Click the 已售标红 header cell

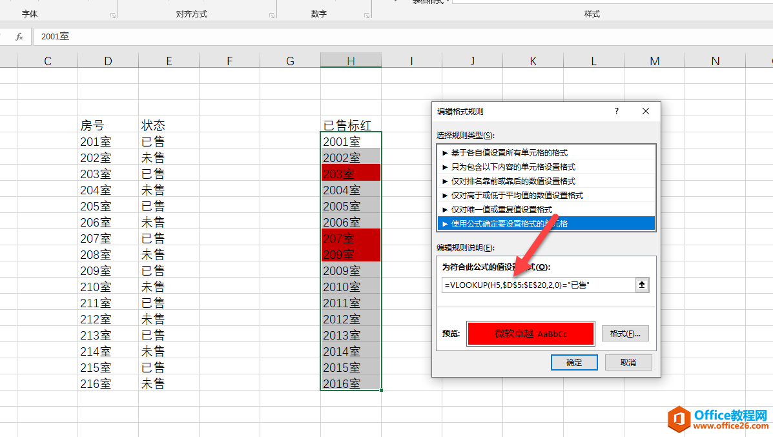[x=351, y=125]
